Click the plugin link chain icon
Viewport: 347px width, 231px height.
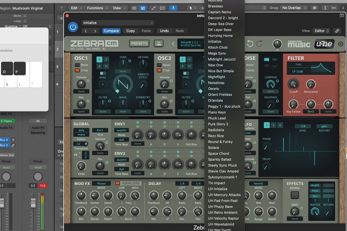click(x=337, y=31)
